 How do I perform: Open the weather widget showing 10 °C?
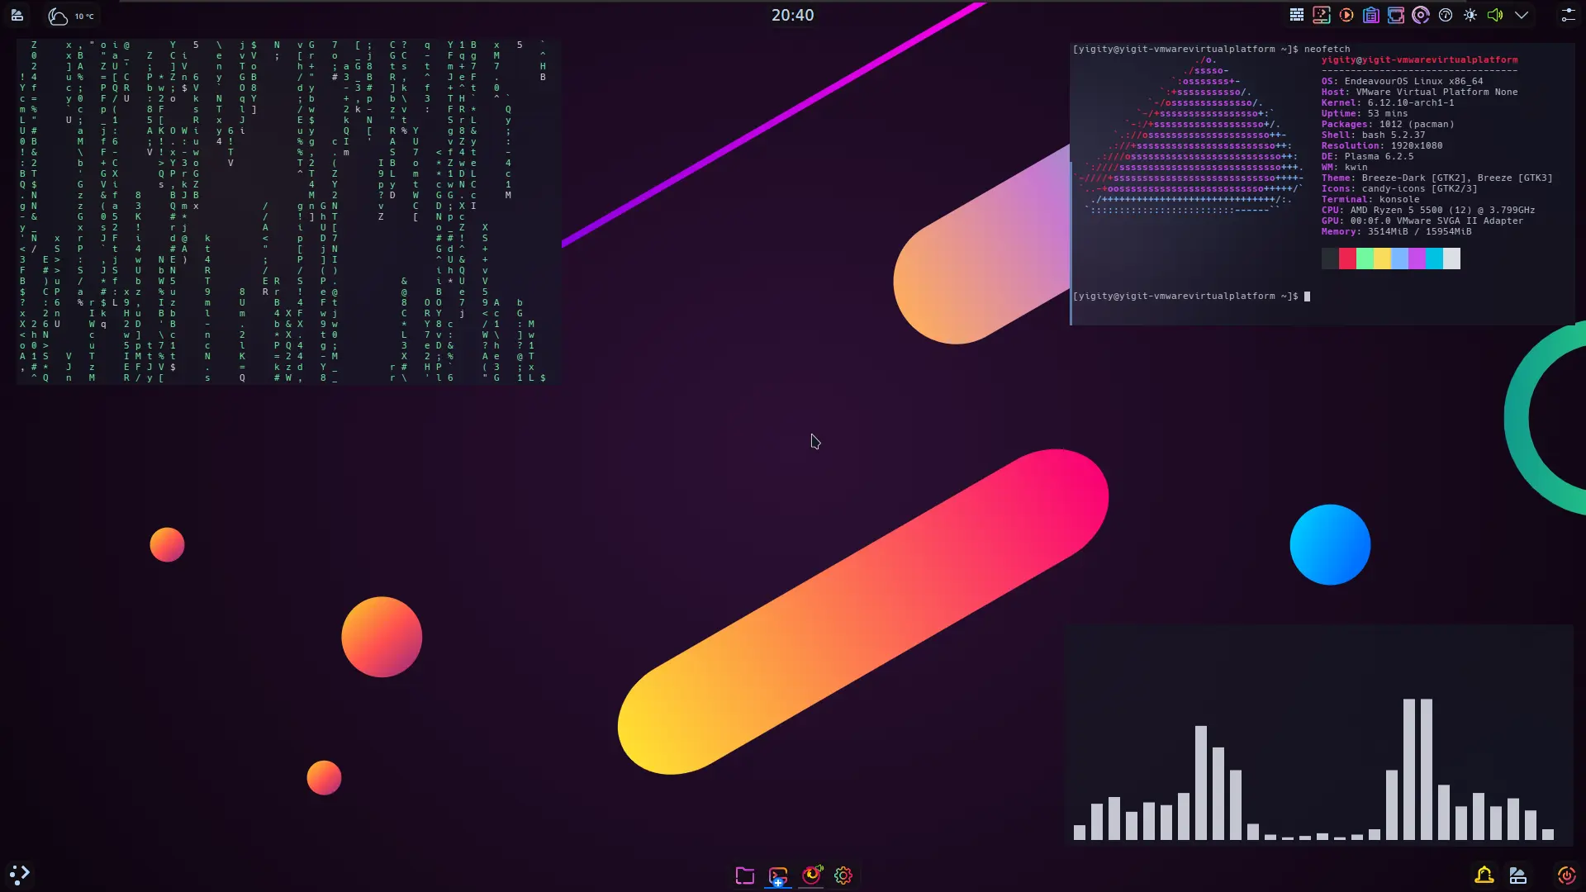pyautogui.click(x=71, y=16)
